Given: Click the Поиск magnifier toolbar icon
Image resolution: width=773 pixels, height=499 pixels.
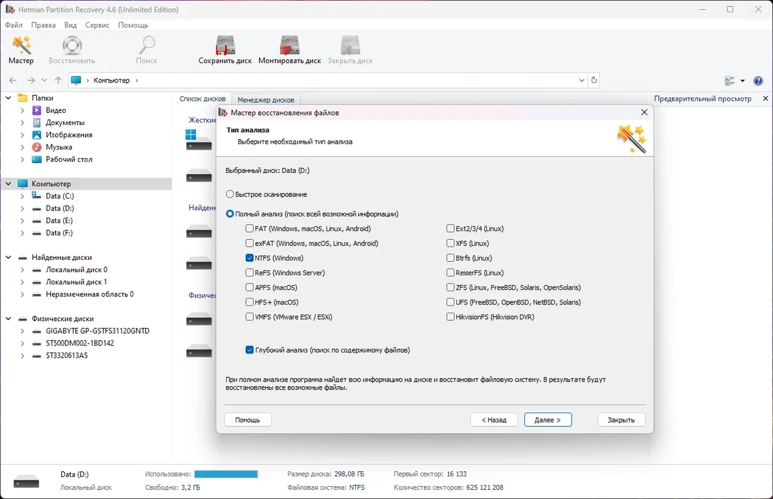Looking at the screenshot, I should pos(147,46).
